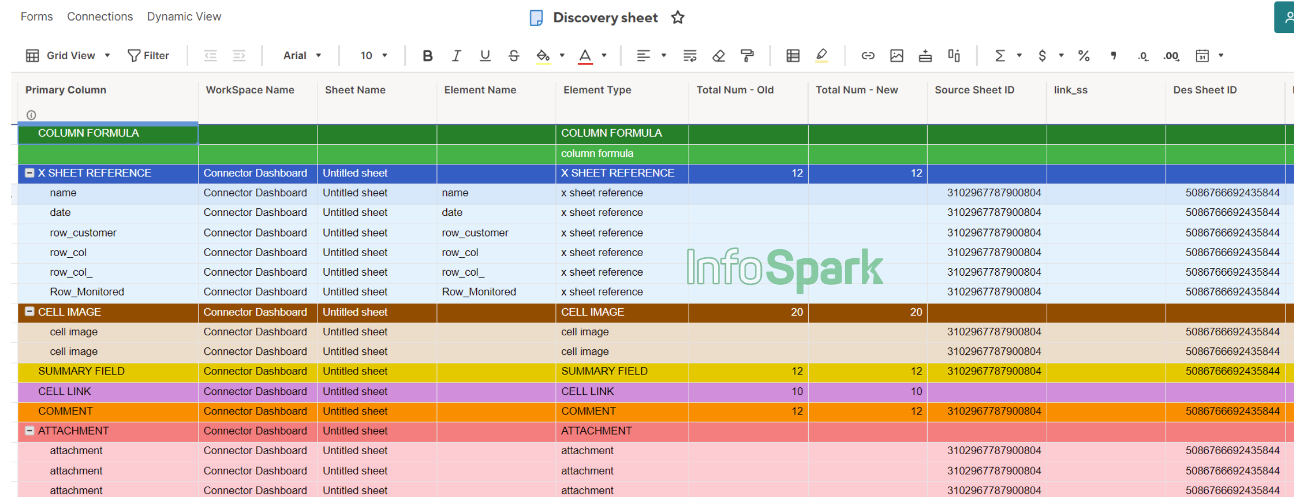
Task: Open the Dynamic View menu
Action: point(184,17)
